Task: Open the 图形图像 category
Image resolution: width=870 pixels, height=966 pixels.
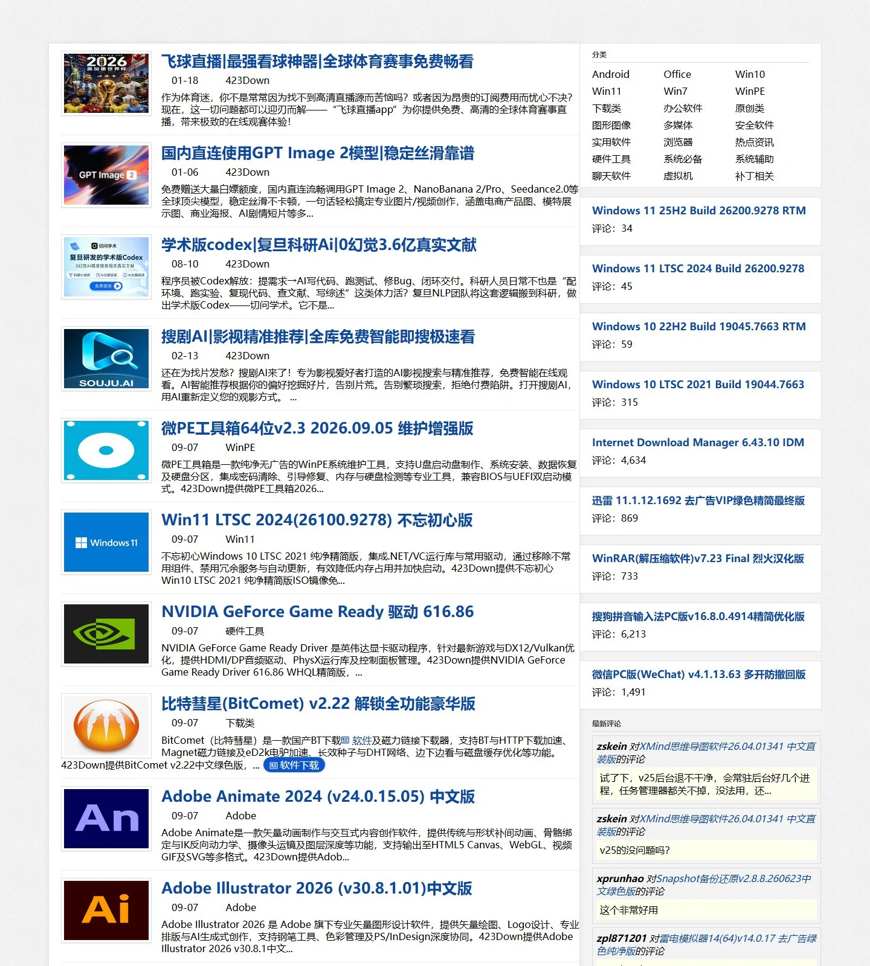Action: click(611, 125)
